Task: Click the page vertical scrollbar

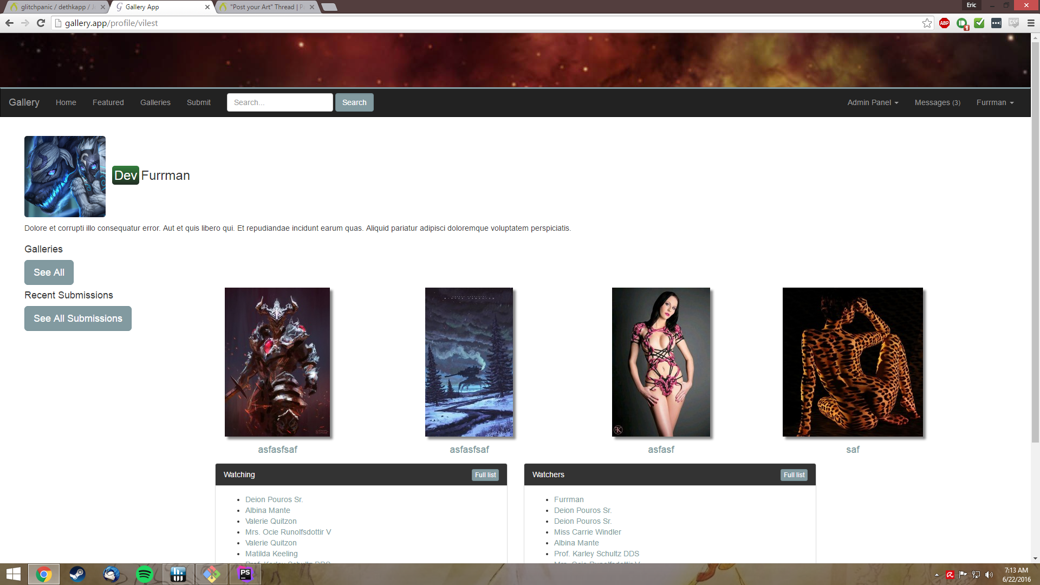Action: [x=1035, y=242]
